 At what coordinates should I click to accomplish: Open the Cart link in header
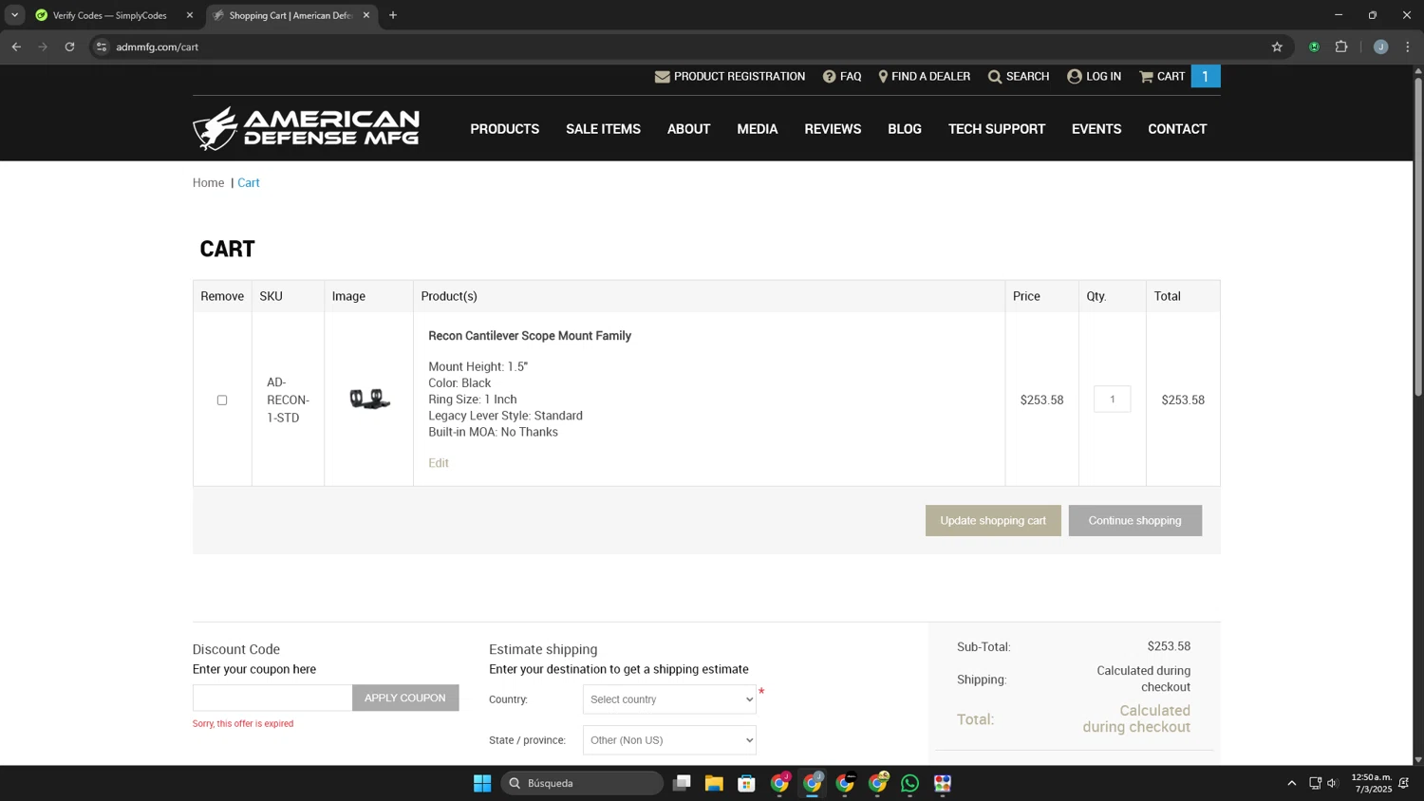click(x=1162, y=77)
